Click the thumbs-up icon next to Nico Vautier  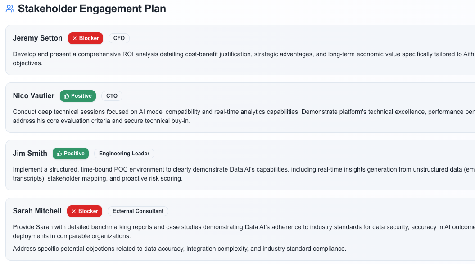[x=67, y=96]
